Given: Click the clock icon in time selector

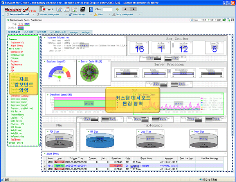Looking at the screenshot, I should click(192, 20).
